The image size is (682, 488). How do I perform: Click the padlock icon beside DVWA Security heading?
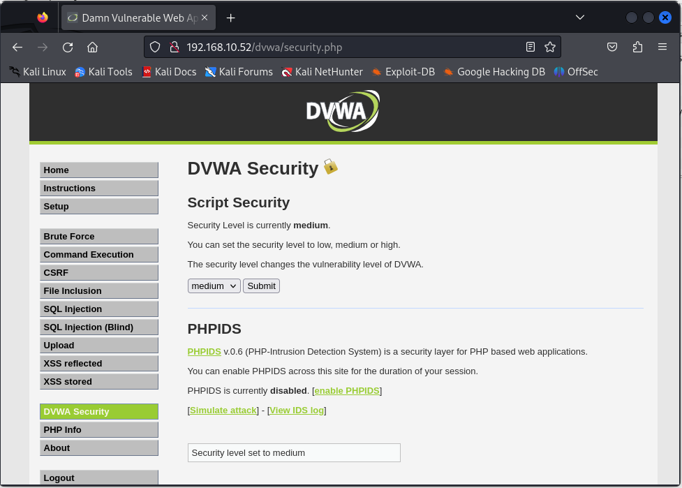tap(331, 167)
